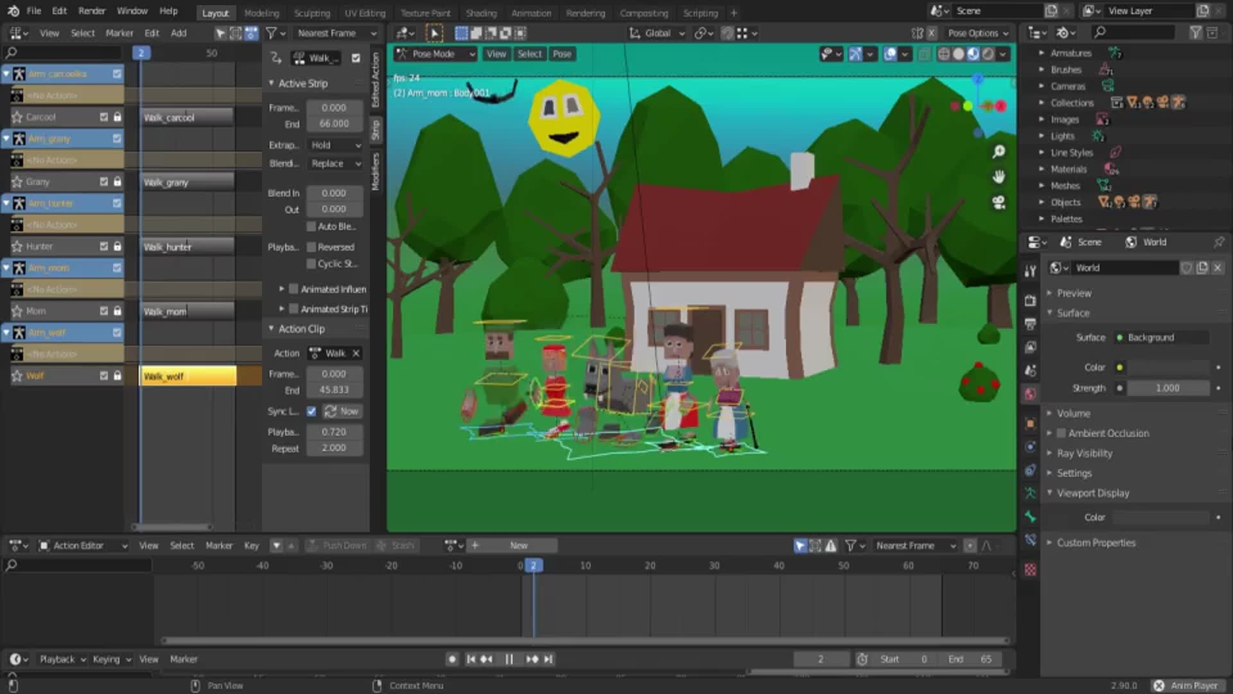
Task: Open the Texture properties checker icon
Action: click(1030, 570)
